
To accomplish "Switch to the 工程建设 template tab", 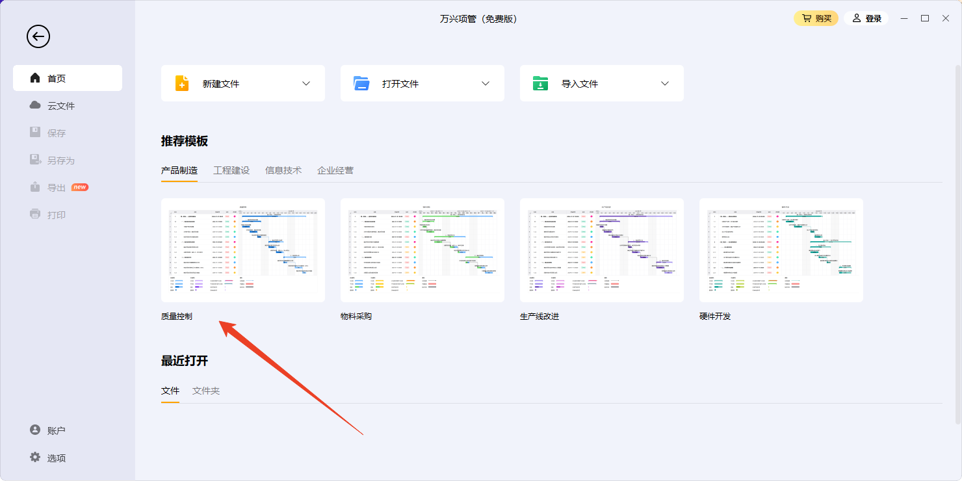I will [x=231, y=170].
